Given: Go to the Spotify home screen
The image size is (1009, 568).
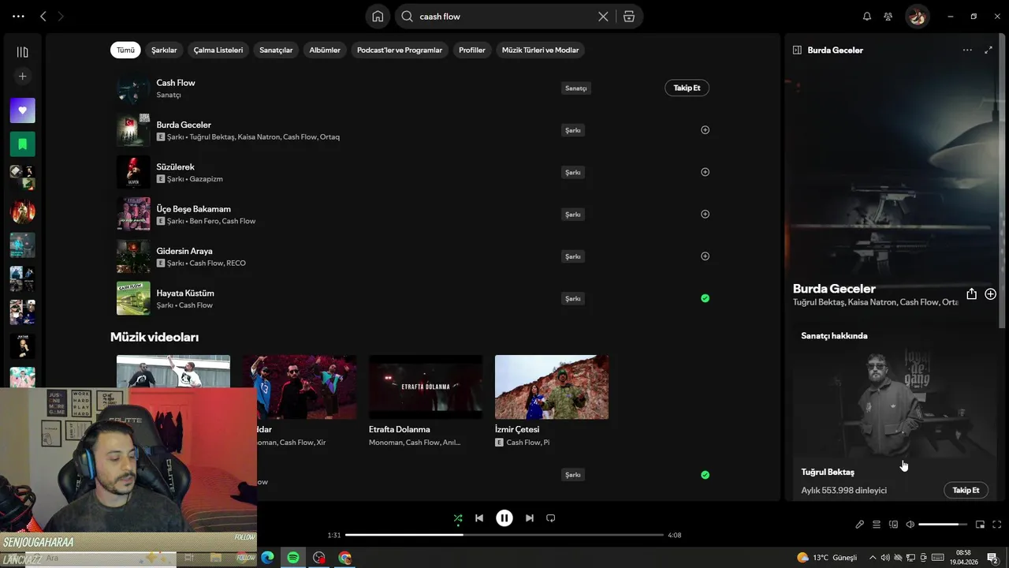Looking at the screenshot, I should pyautogui.click(x=378, y=16).
